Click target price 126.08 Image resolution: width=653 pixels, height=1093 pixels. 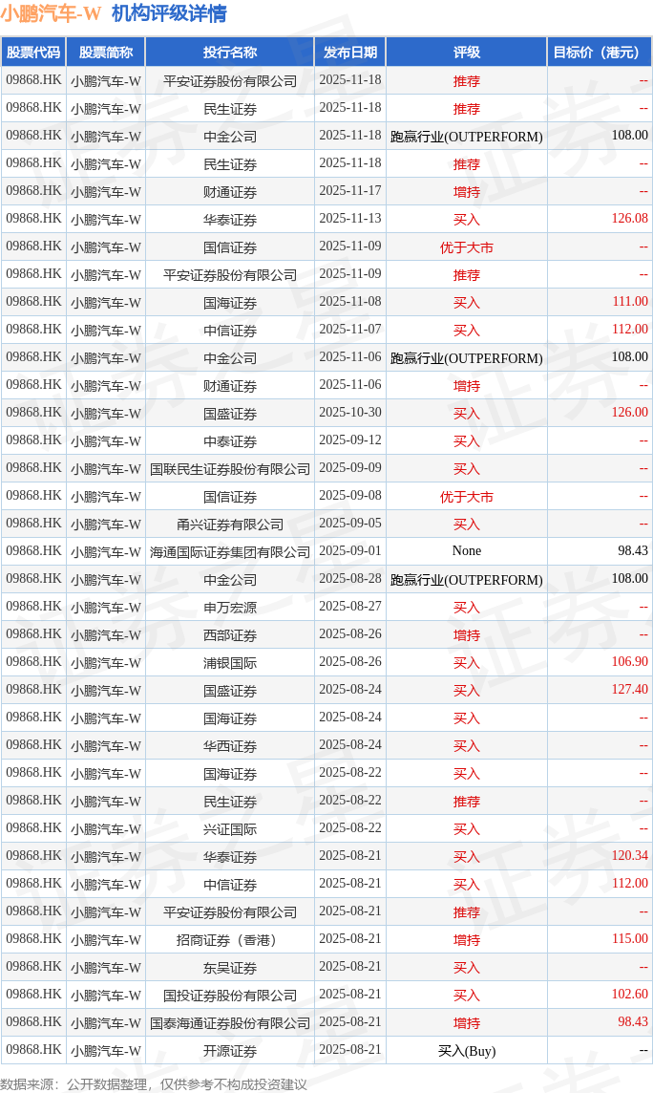coord(629,219)
